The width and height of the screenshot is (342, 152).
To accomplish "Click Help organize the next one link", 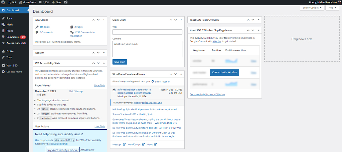I will pyautogui.click(x=147, y=103).
